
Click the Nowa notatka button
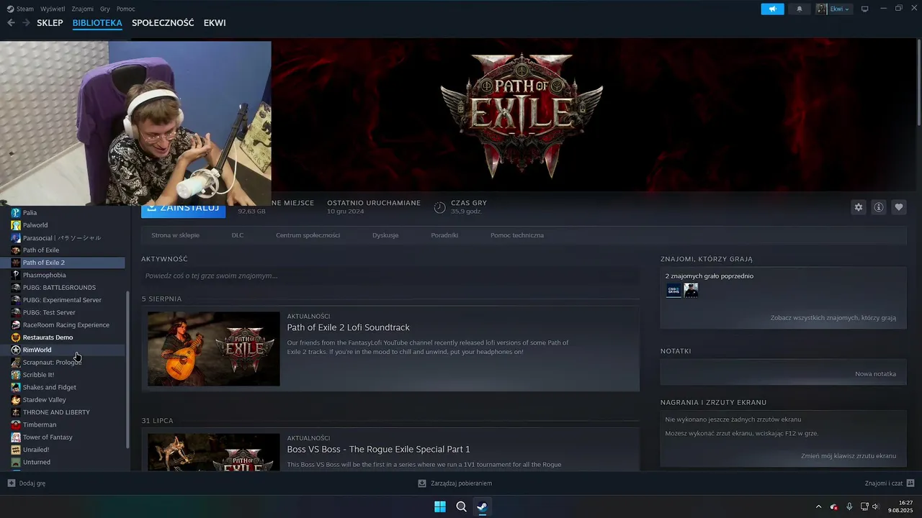coord(875,374)
